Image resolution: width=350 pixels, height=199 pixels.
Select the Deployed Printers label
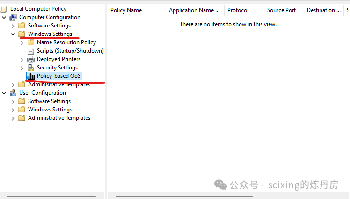pos(58,59)
